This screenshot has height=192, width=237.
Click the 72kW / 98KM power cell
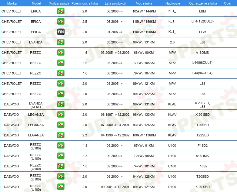click(144, 156)
